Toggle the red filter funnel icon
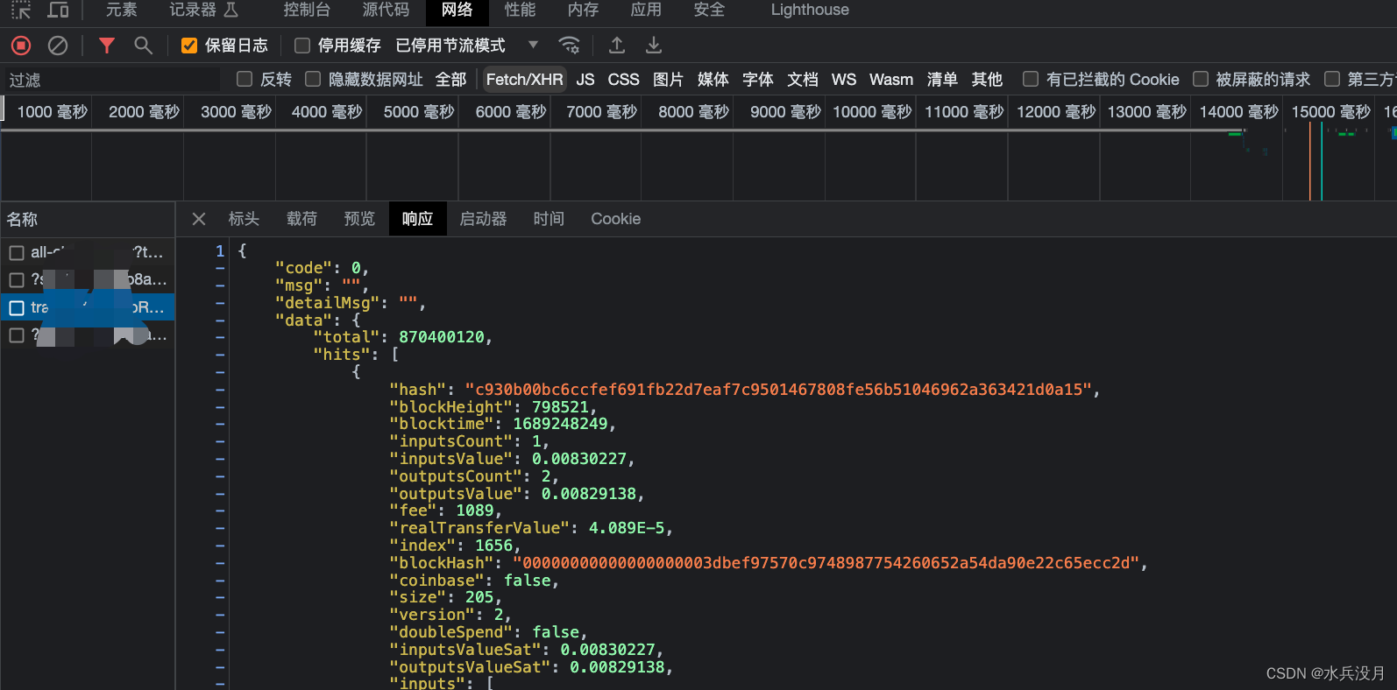 click(x=107, y=46)
